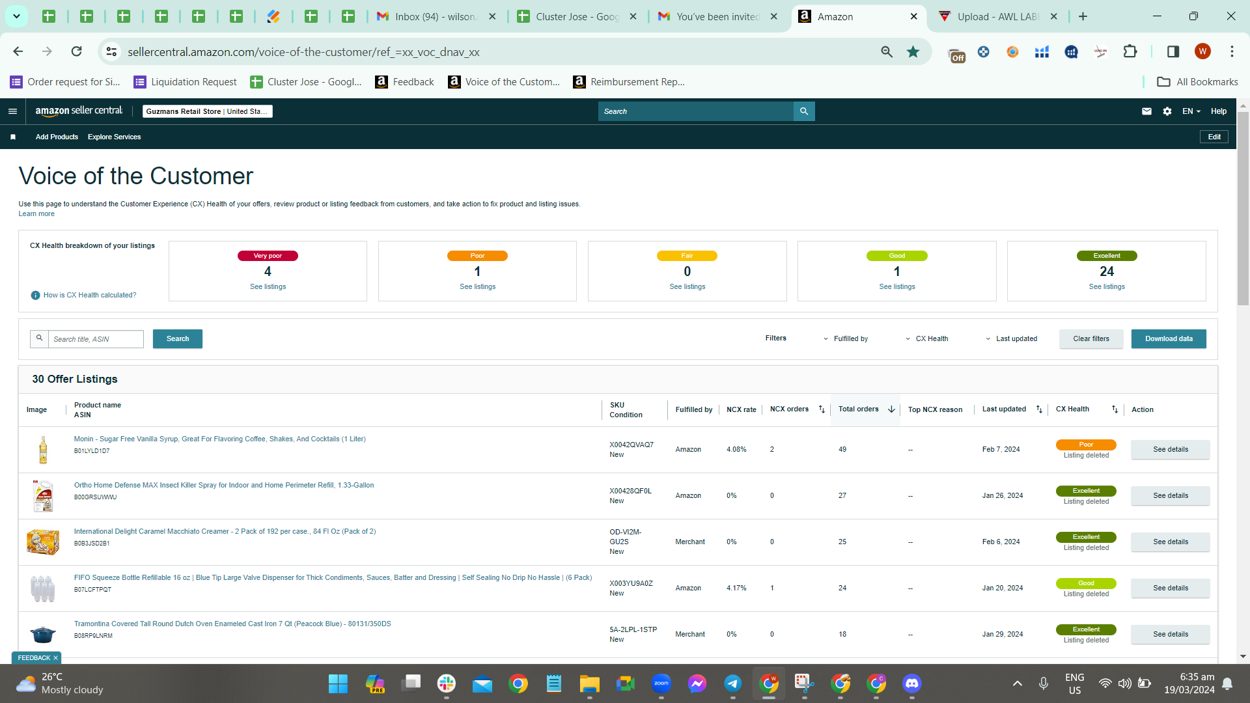Open the zoom magnifier in address bar
Viewport: 1250px width, 703px height.
point(887,51)
